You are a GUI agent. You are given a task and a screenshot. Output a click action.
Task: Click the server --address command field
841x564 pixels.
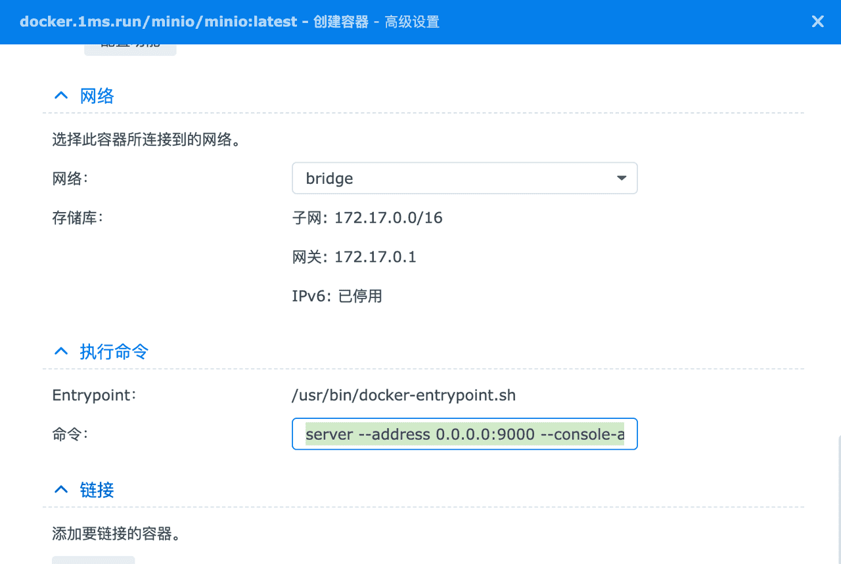pyautogui.click(x=465, y=434)
